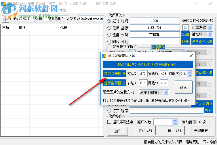
Task: Click the 操作 column header
Action: coord(22,28)
